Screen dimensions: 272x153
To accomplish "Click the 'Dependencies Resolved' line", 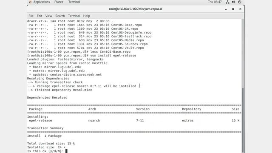I will (47, 97).
